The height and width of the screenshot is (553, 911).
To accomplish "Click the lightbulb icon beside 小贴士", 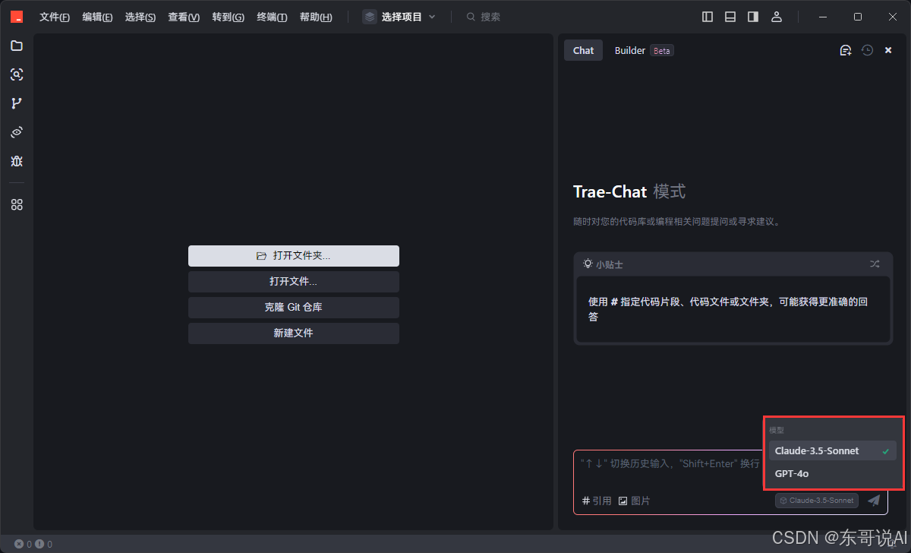I will pos(588,264).
